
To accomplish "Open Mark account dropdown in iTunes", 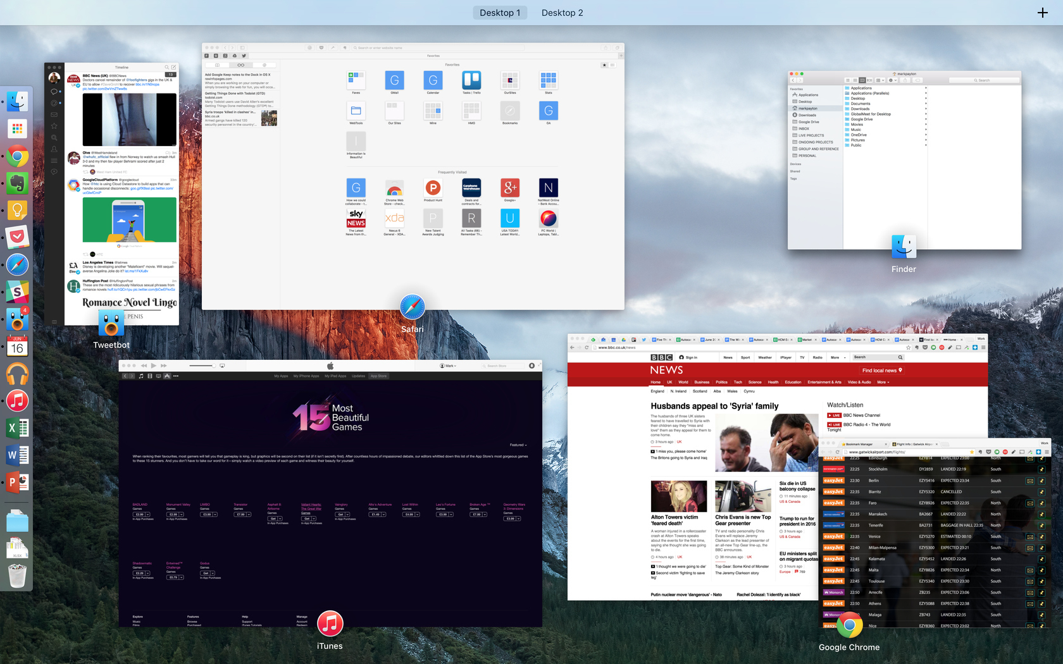I will click(448, 366).
